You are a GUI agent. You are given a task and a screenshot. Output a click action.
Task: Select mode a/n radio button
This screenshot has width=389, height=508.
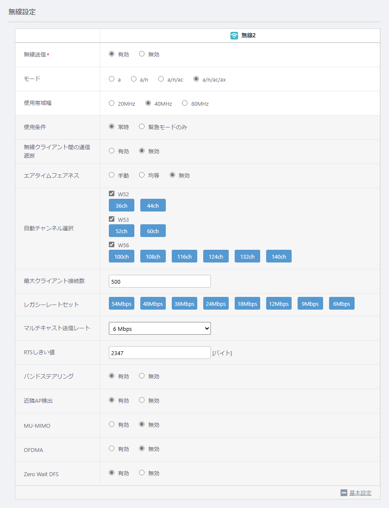[133, 79]
